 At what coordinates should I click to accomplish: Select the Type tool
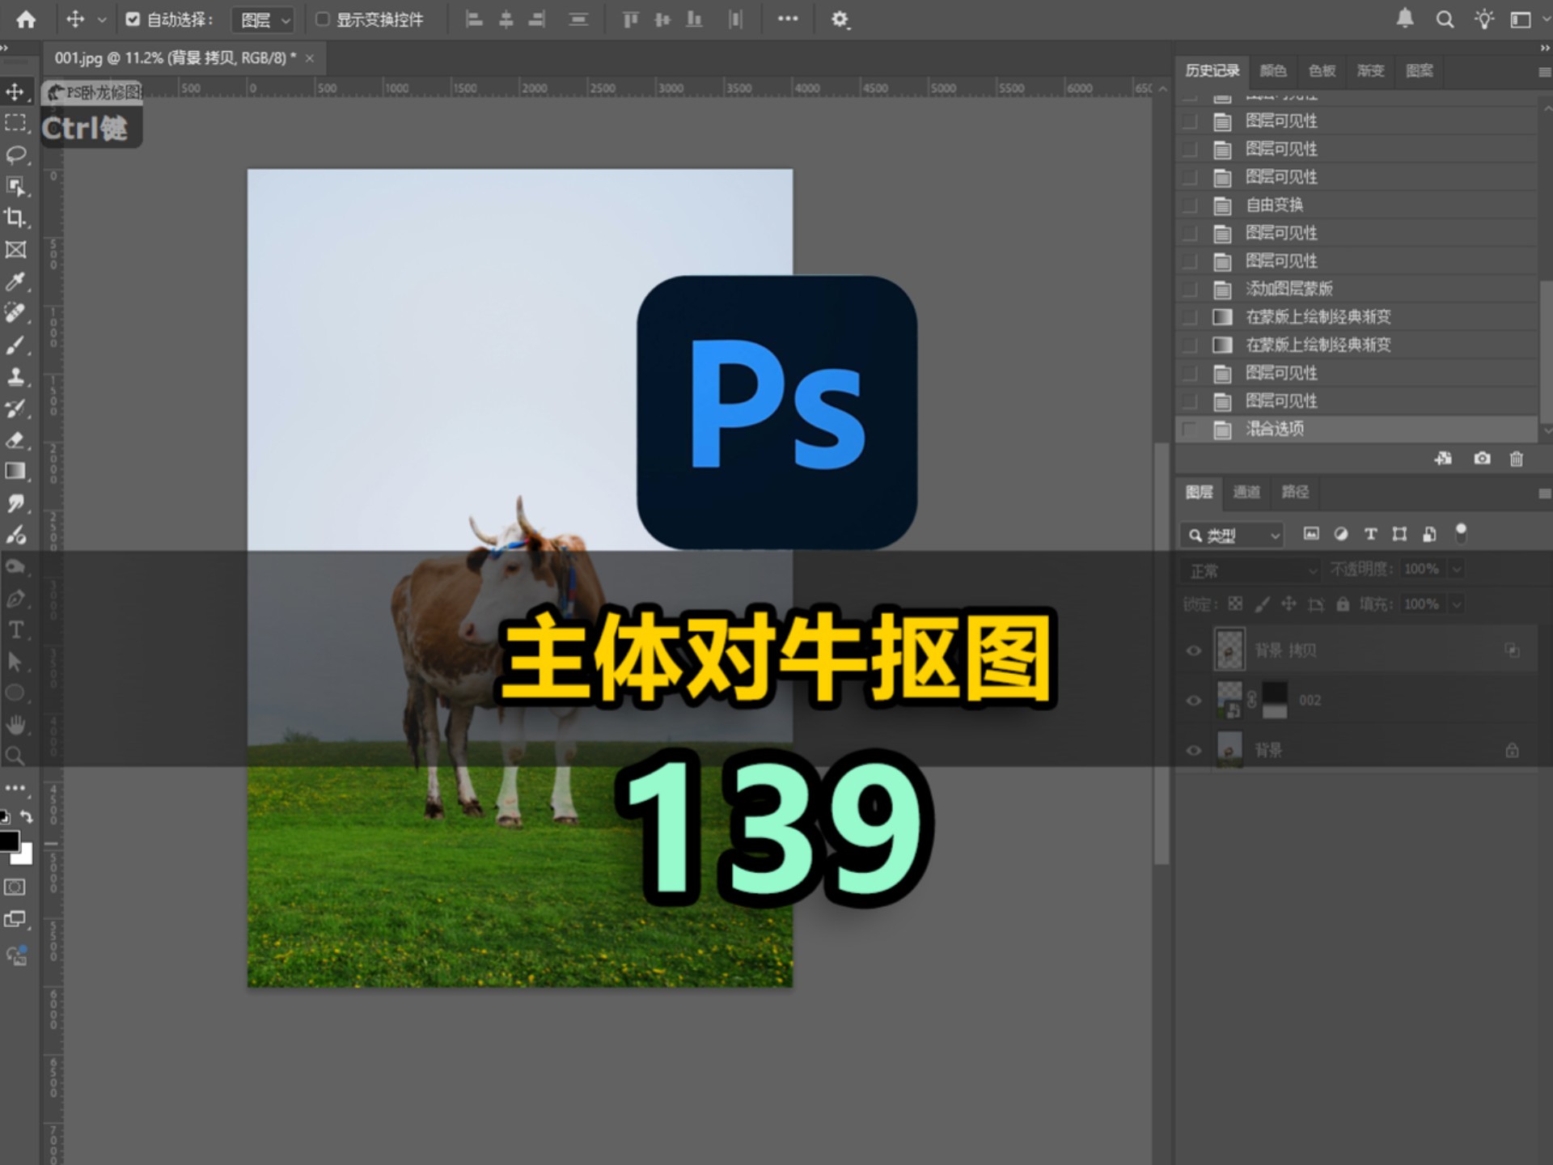[x=15, y=630]
